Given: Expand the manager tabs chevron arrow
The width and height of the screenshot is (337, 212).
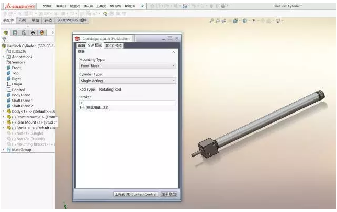Looking at the screenshot, I should (53, 32).
